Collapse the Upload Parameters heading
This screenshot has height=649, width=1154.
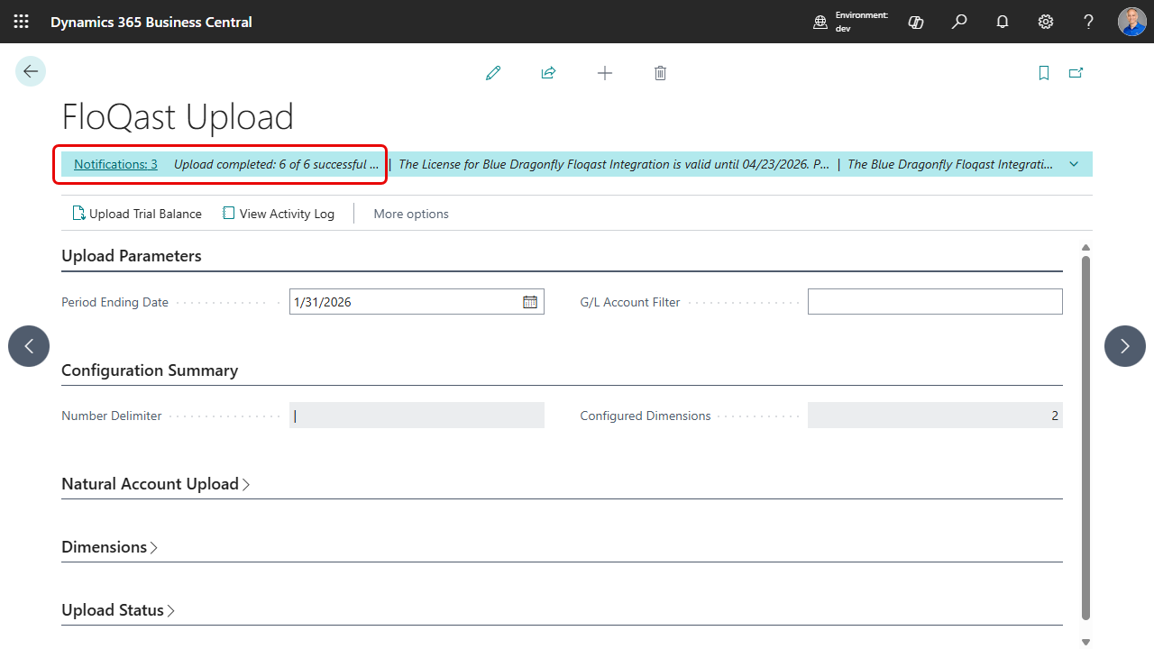pos(132,256)
